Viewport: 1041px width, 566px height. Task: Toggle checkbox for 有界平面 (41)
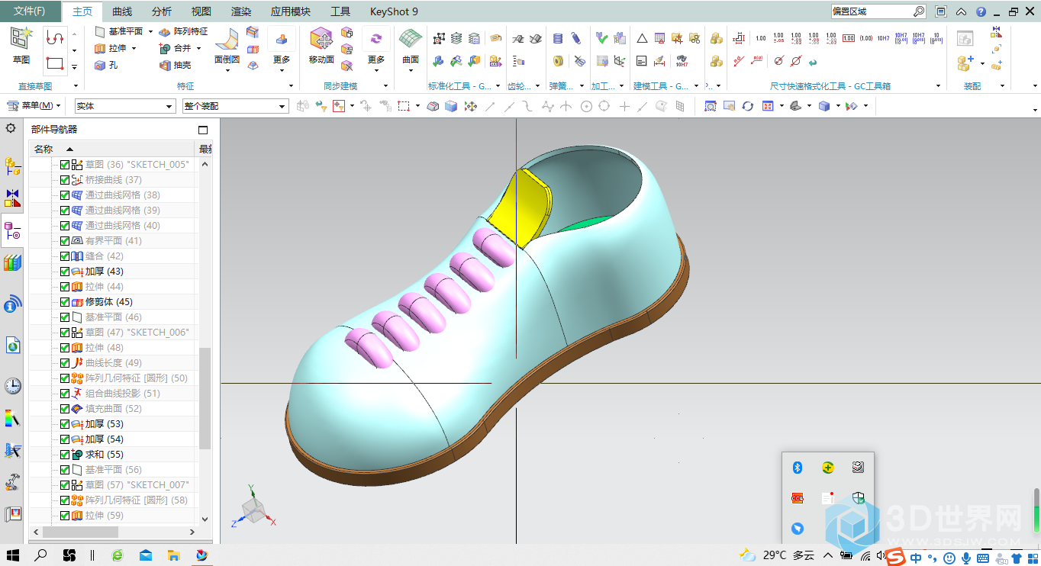(x=65, y=241)
